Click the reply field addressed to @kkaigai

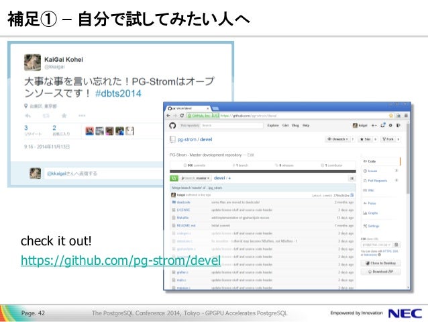(x=104, y=173)
